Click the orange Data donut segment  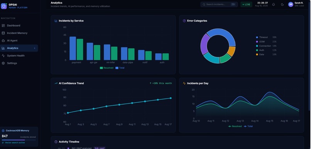pos(231,51)
